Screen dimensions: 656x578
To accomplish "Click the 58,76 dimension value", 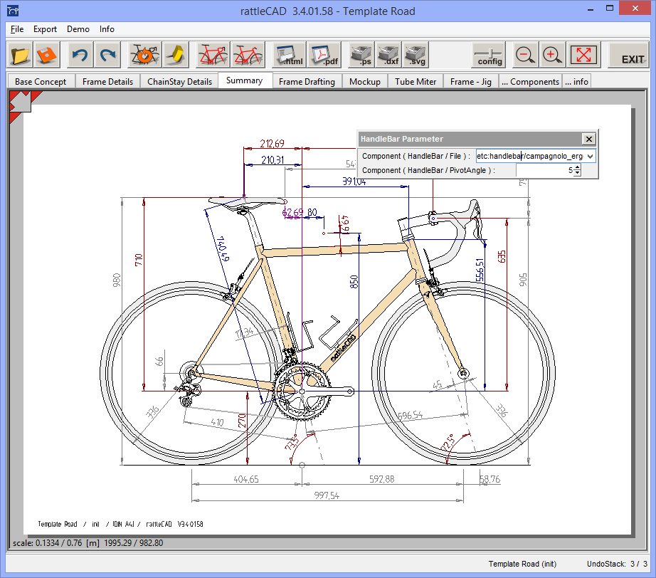I will [x=490, y=479].
